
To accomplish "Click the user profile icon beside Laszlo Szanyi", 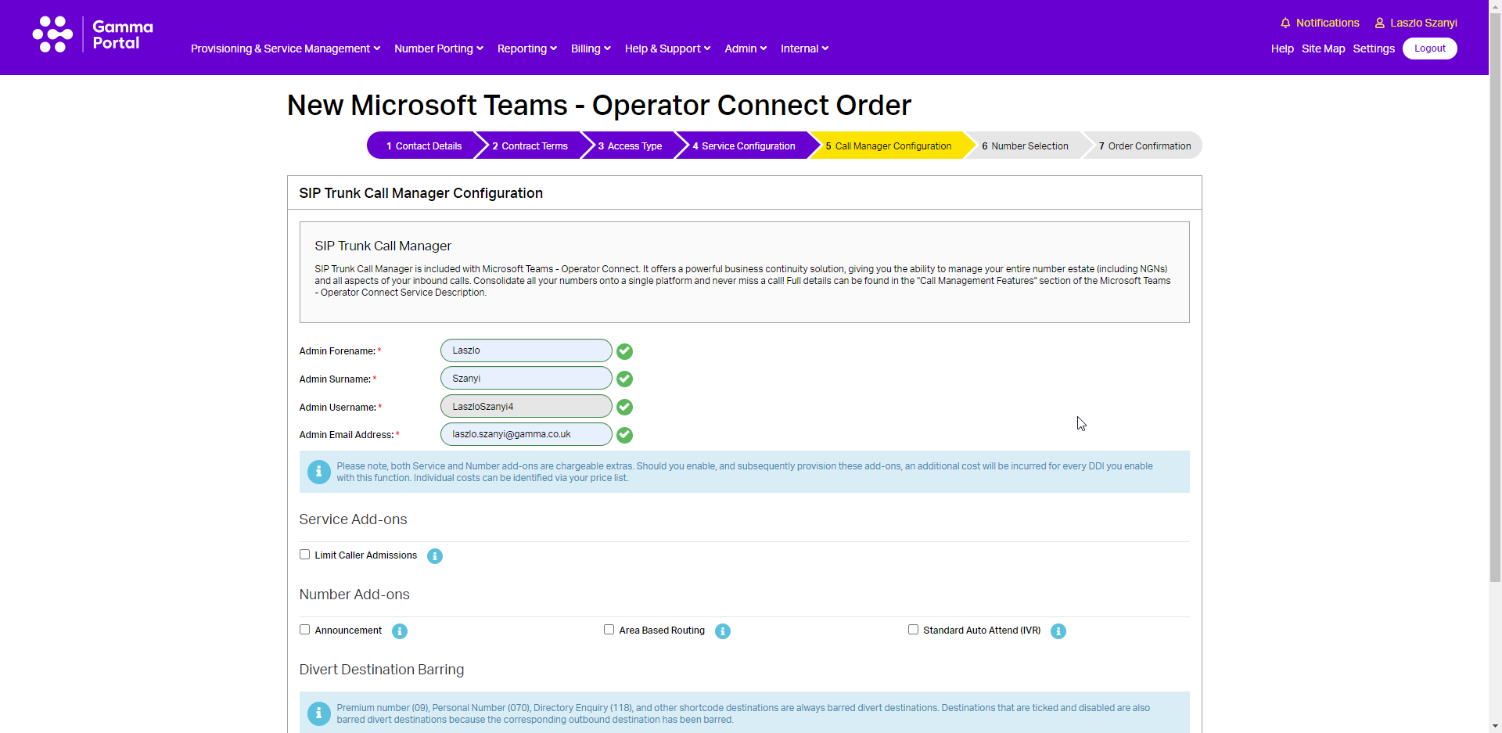I will pyautogui.click(x=1380, y=23).
